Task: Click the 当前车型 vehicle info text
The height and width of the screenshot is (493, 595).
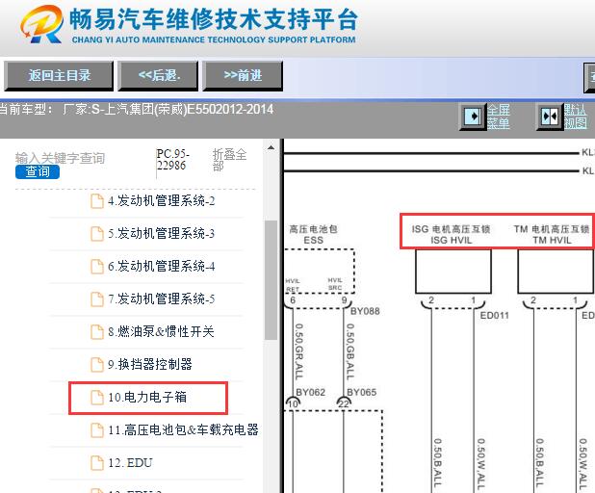Action: click(x=137, y=110)
